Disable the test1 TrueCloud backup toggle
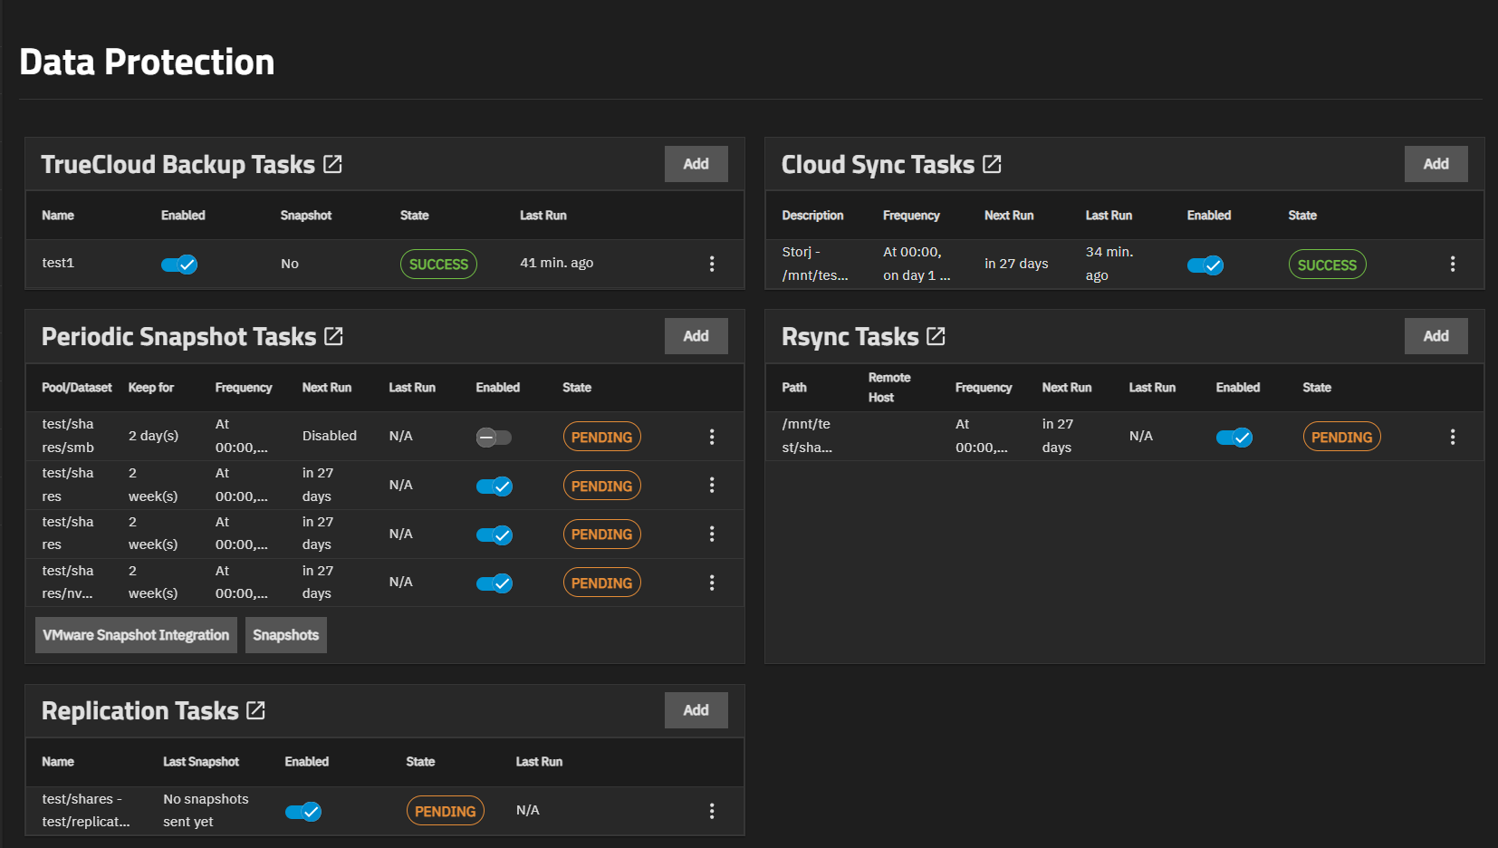 (x=179, y=265)
